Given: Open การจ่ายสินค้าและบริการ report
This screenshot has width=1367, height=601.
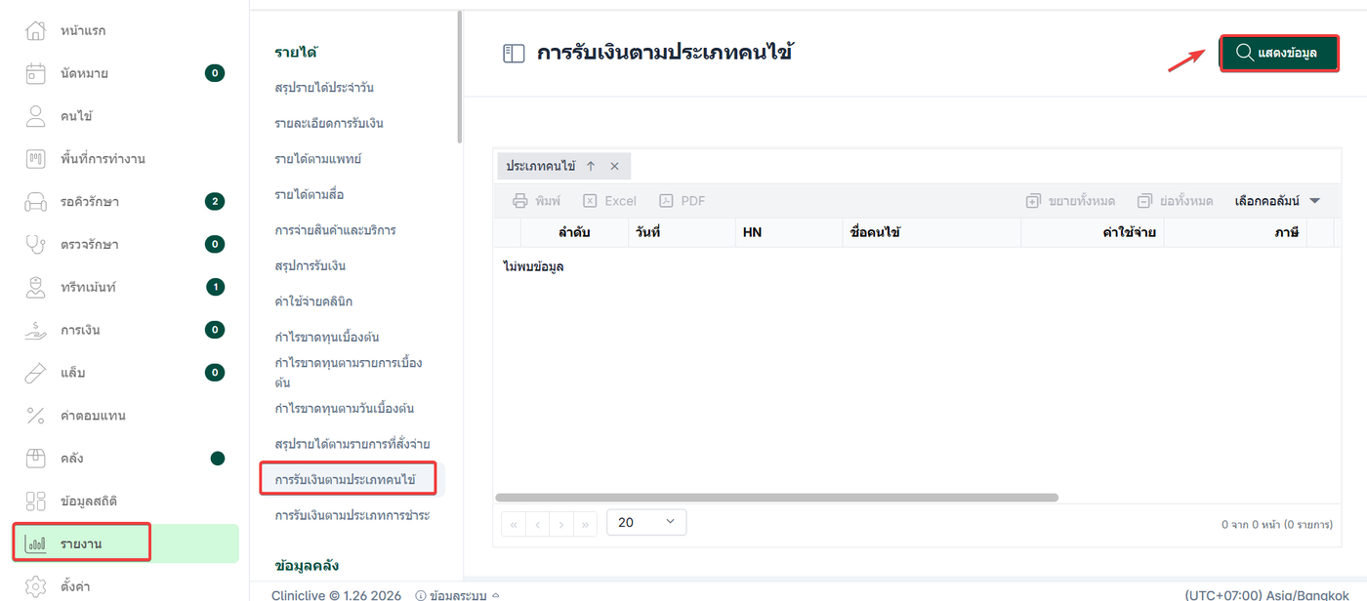Looking at the screenshot, I should point(336,230).
